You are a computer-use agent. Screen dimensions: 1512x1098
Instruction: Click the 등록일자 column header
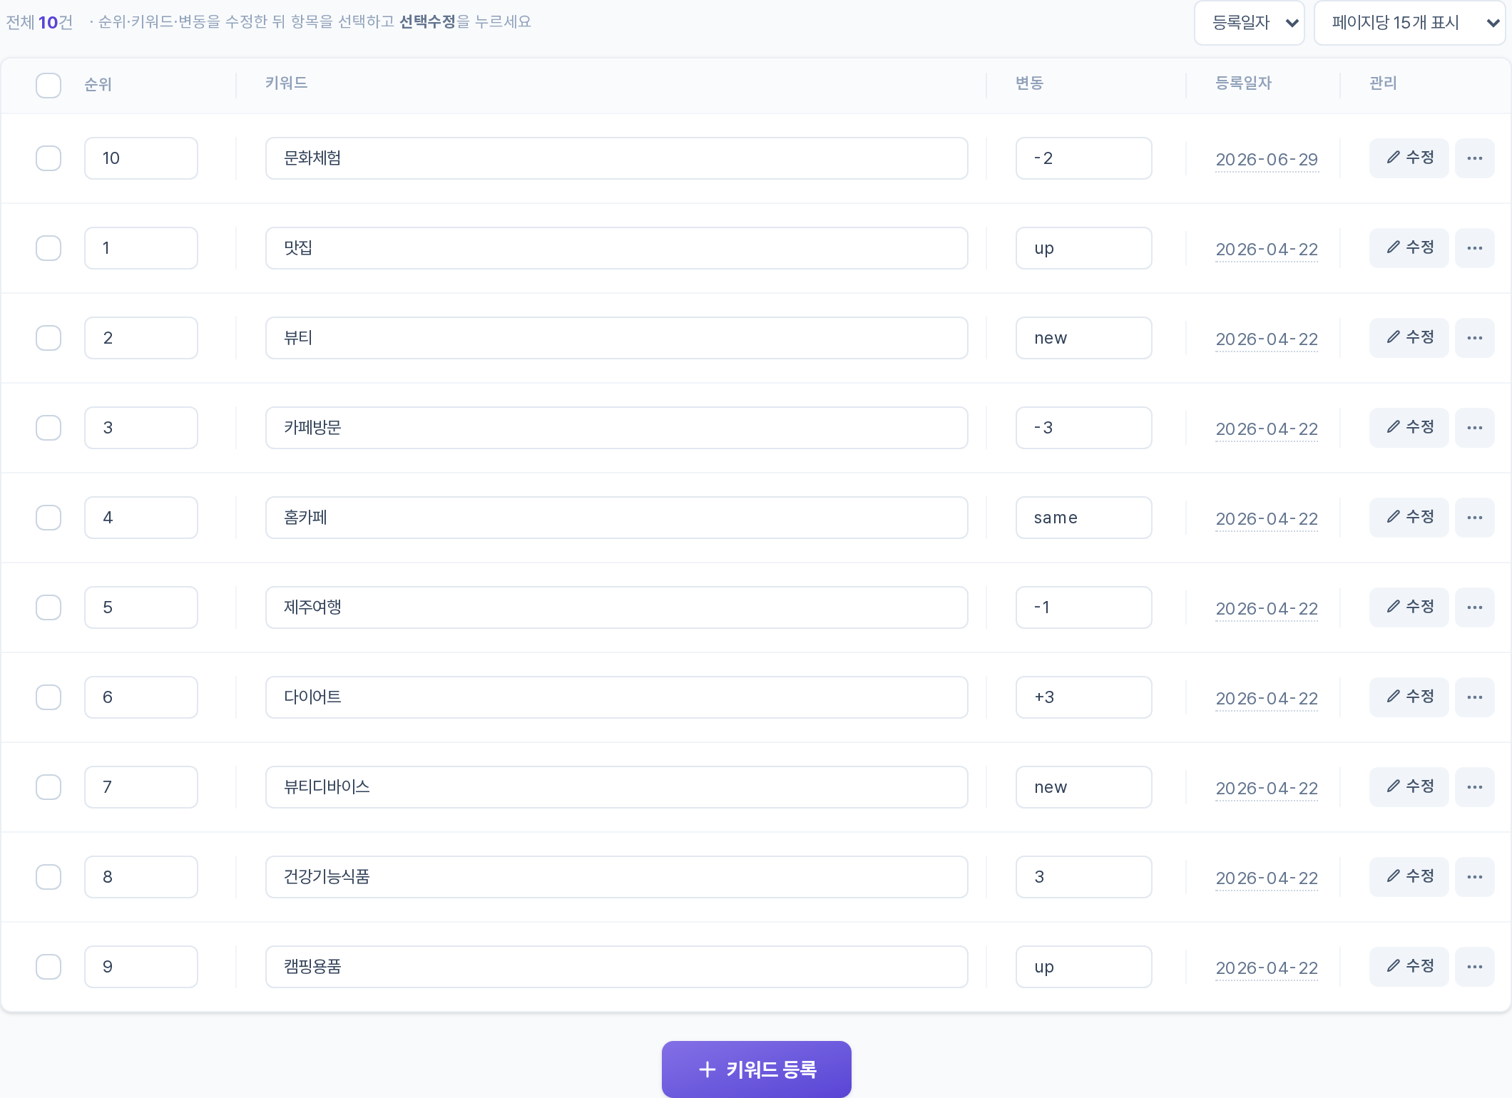tap(1243, 83)
